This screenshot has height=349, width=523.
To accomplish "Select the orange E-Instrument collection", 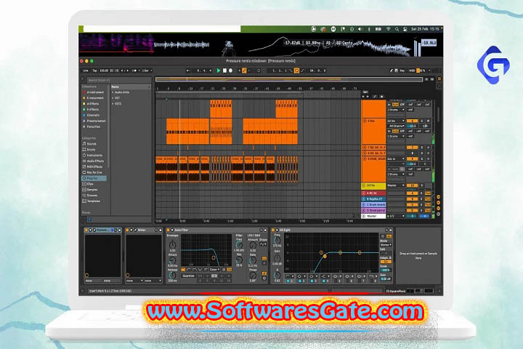I will [94, 98].
